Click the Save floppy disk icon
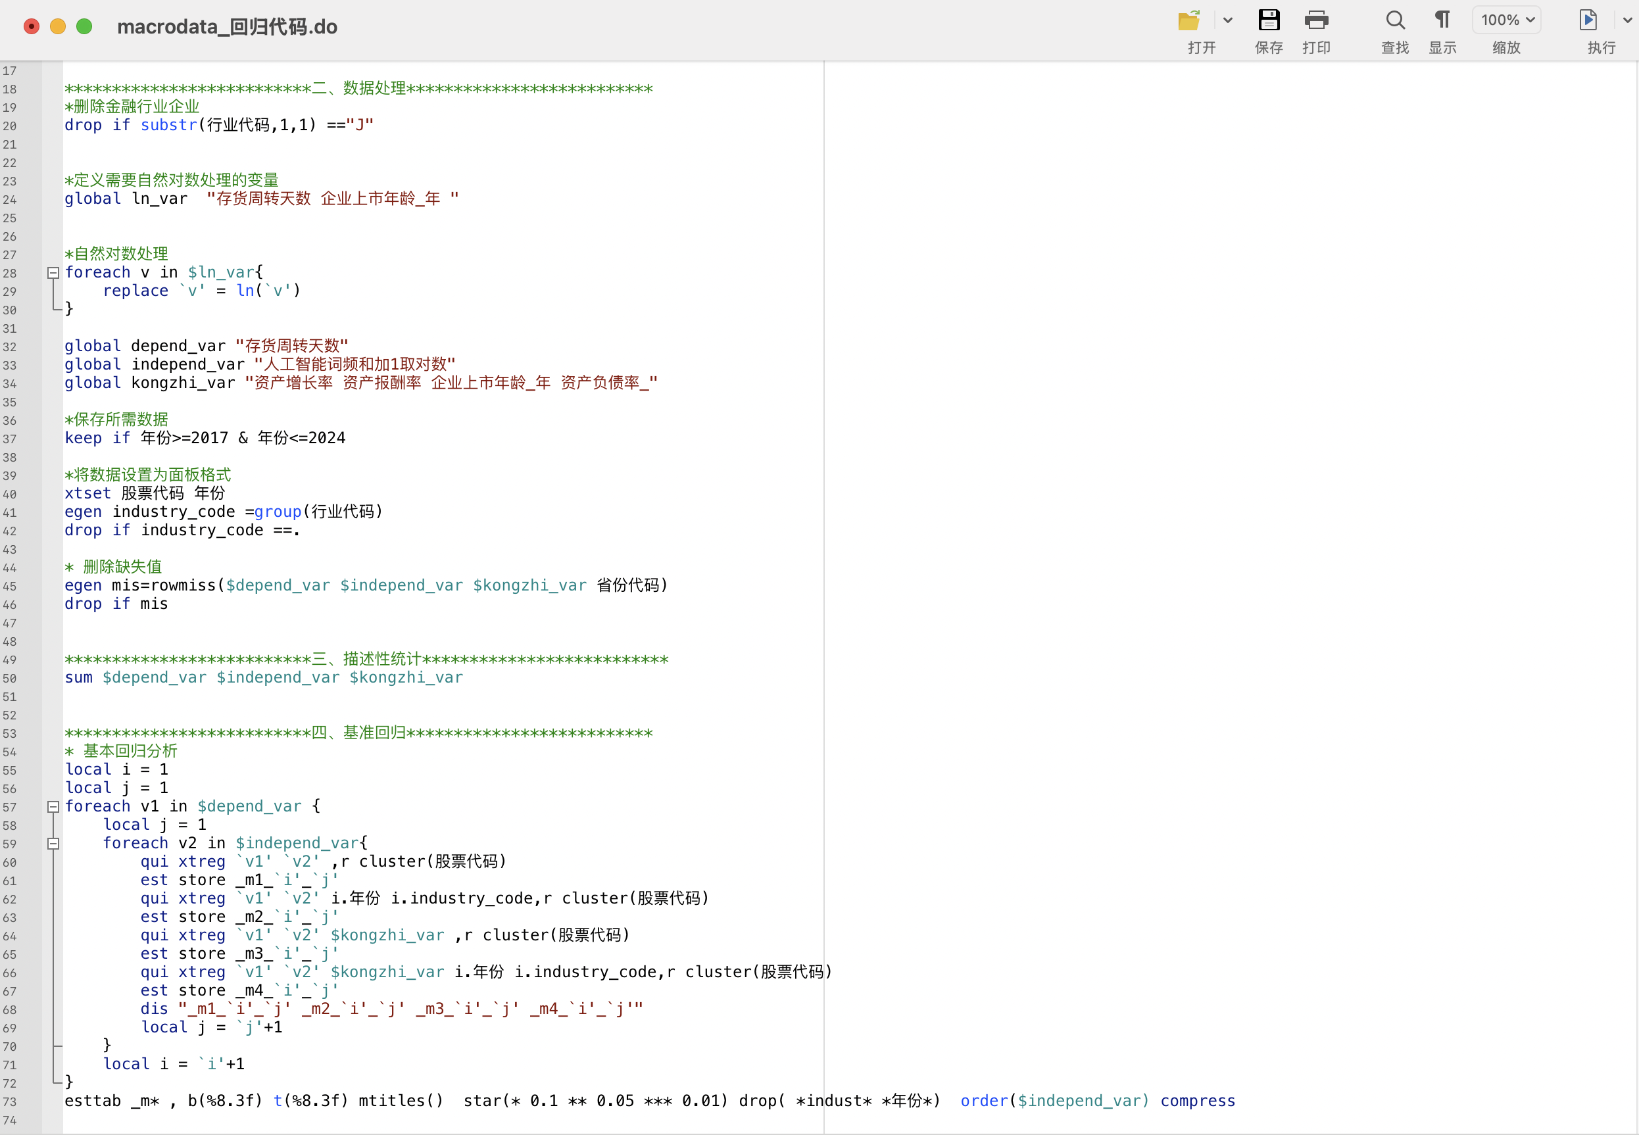The image size is (1639, 1135). pyautogui.click(x=1269, y=20)
